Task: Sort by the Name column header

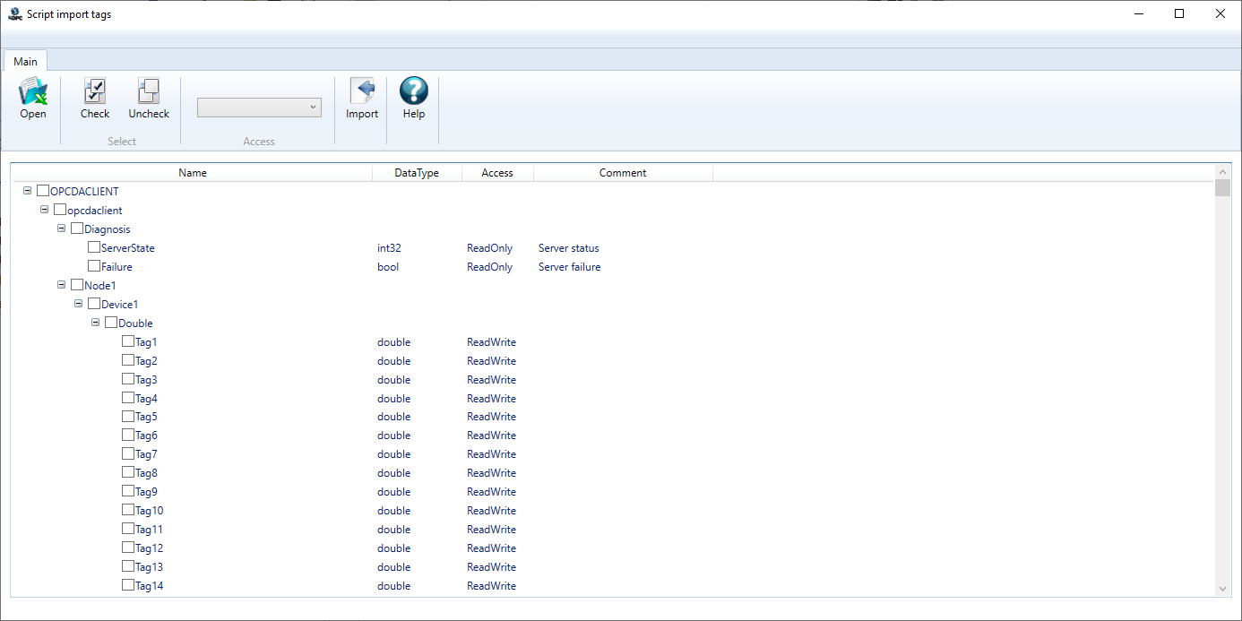Action: coord(193,173)
